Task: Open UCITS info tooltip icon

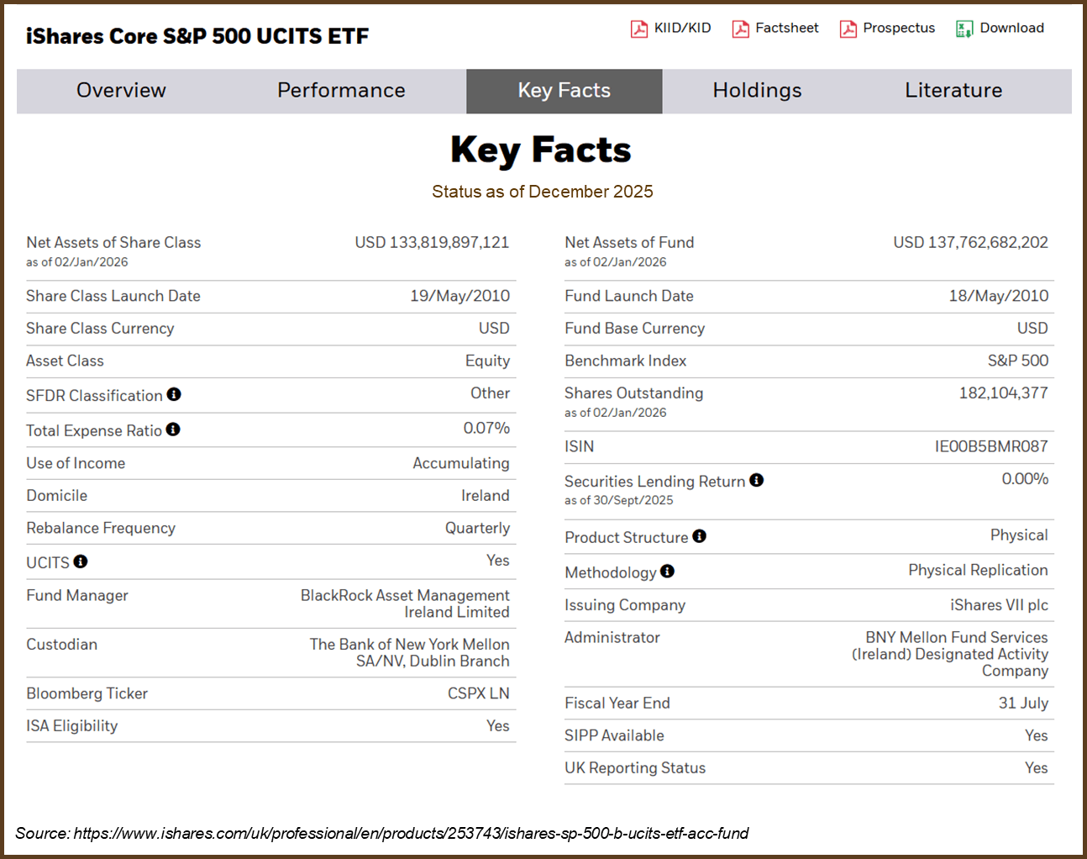Action: [x=81, y=561]
